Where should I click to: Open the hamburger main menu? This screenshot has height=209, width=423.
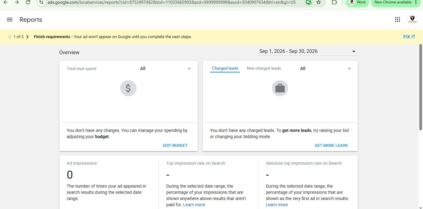10,20
